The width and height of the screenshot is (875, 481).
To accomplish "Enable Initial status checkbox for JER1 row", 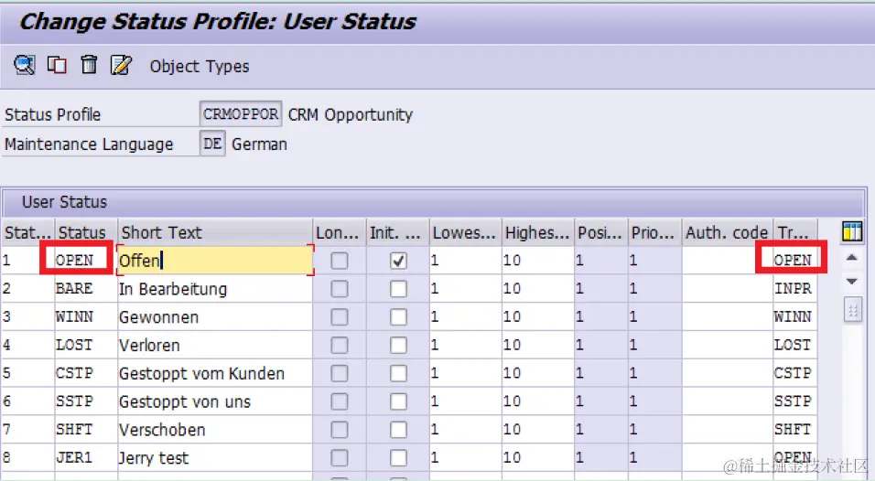I will pos(398,457).
